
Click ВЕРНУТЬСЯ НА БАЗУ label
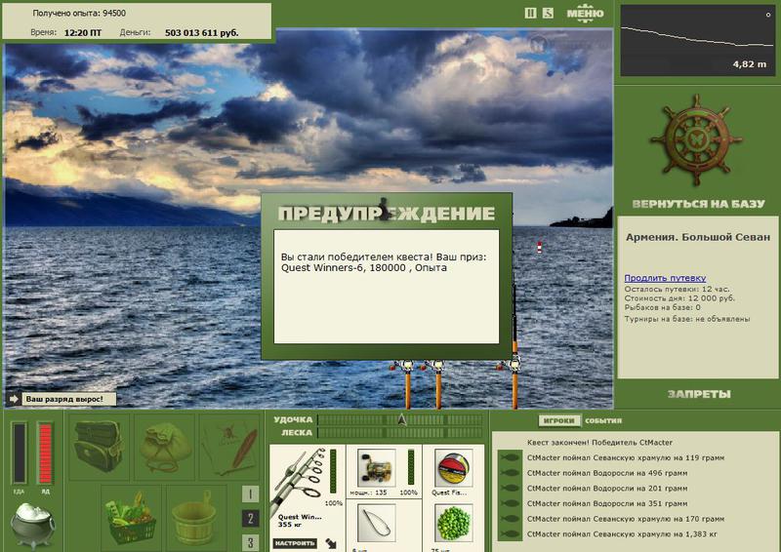click(x=698, y=204)
